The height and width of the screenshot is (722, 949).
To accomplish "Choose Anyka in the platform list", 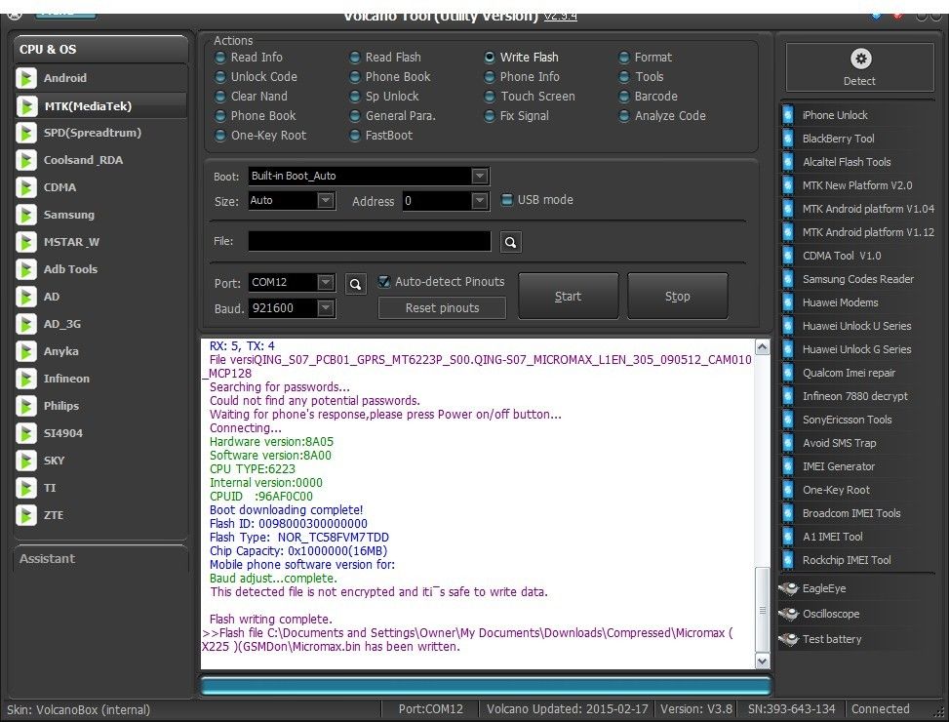I will click(60, 351).
